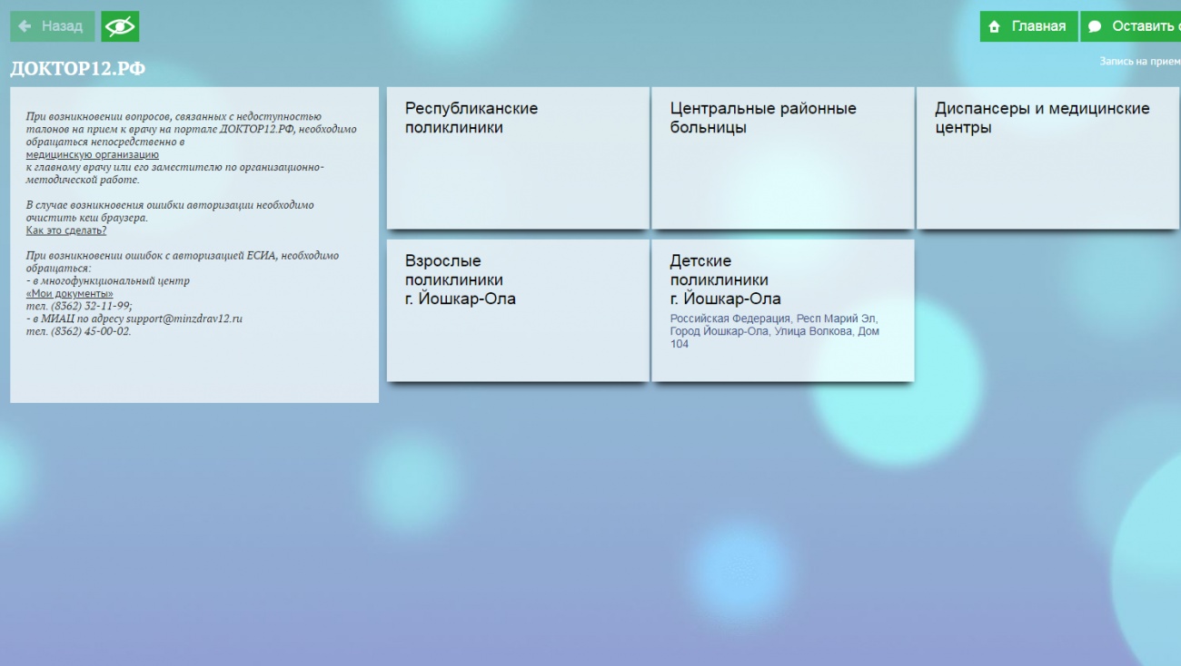1181x666 pixels.
Task: Click the speech bubble feedback icon
Action: [1095, 27]
